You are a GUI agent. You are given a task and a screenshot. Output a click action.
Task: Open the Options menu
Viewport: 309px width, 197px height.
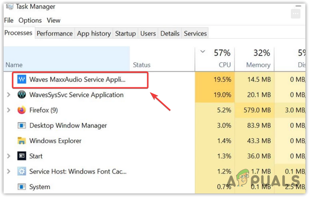(30, 20)
